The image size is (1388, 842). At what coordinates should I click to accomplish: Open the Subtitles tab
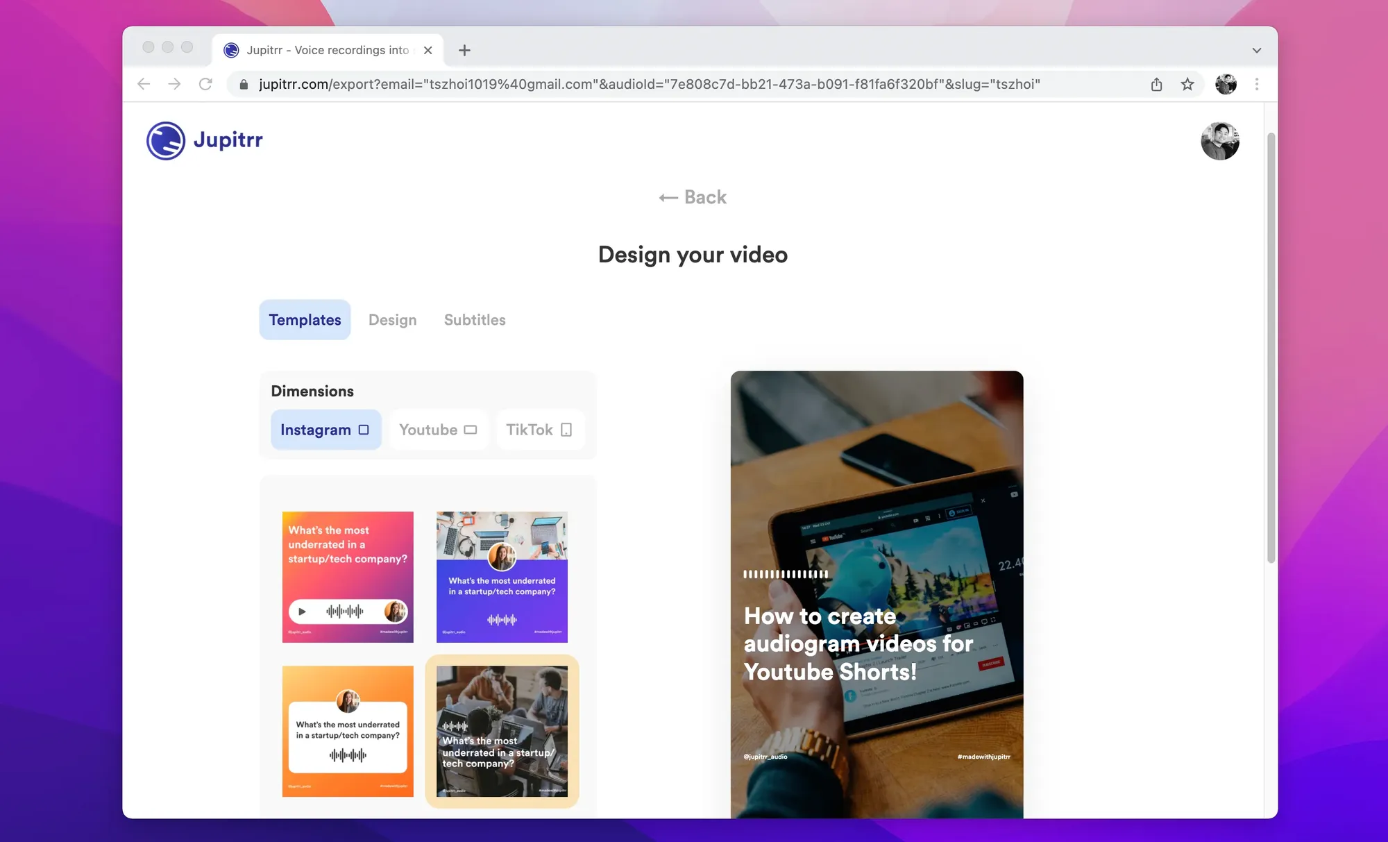tap(475, 320)
